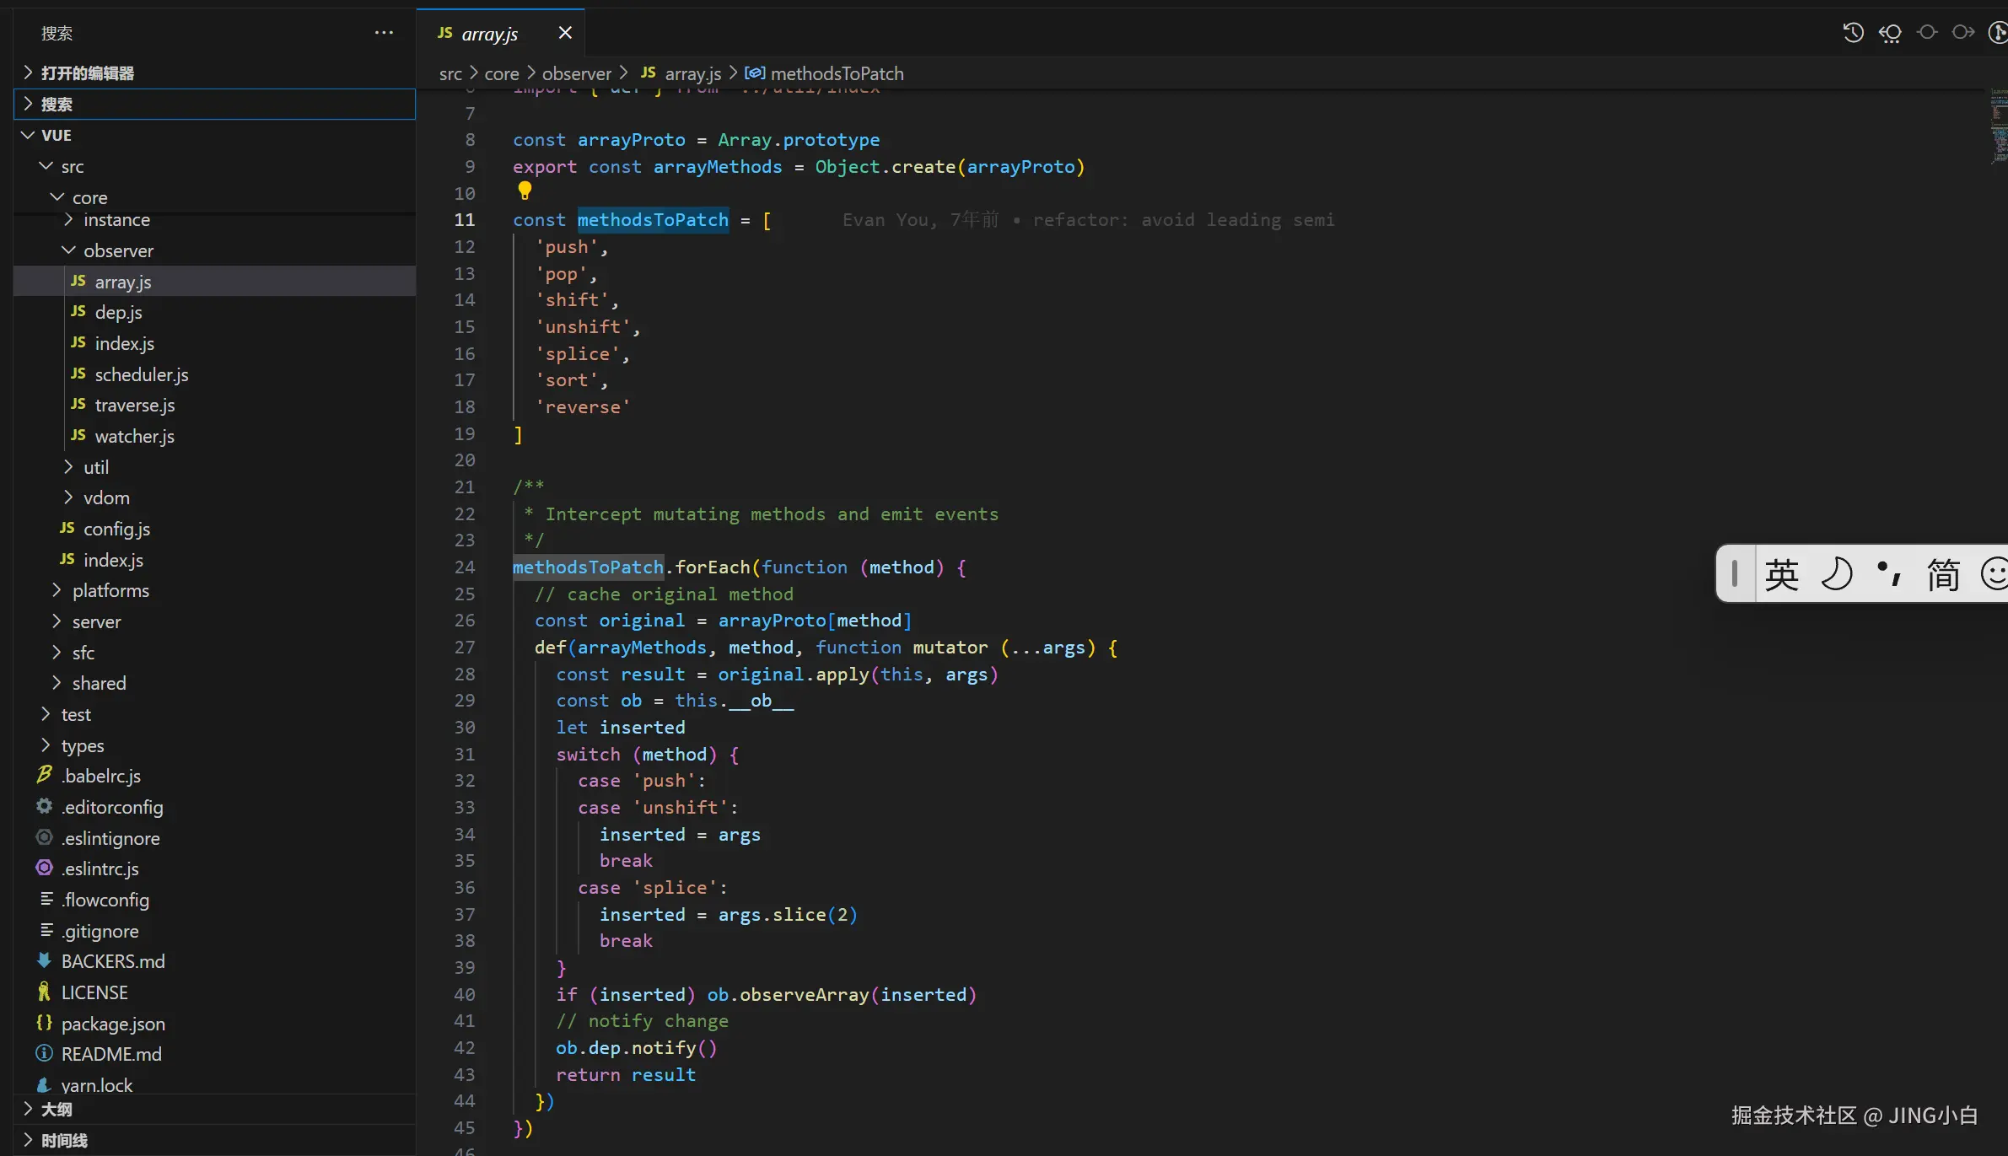This screenshot has width=2008, height=1156.
Task: Toggle English input mode 英 button
Action: click(1782, 574)
